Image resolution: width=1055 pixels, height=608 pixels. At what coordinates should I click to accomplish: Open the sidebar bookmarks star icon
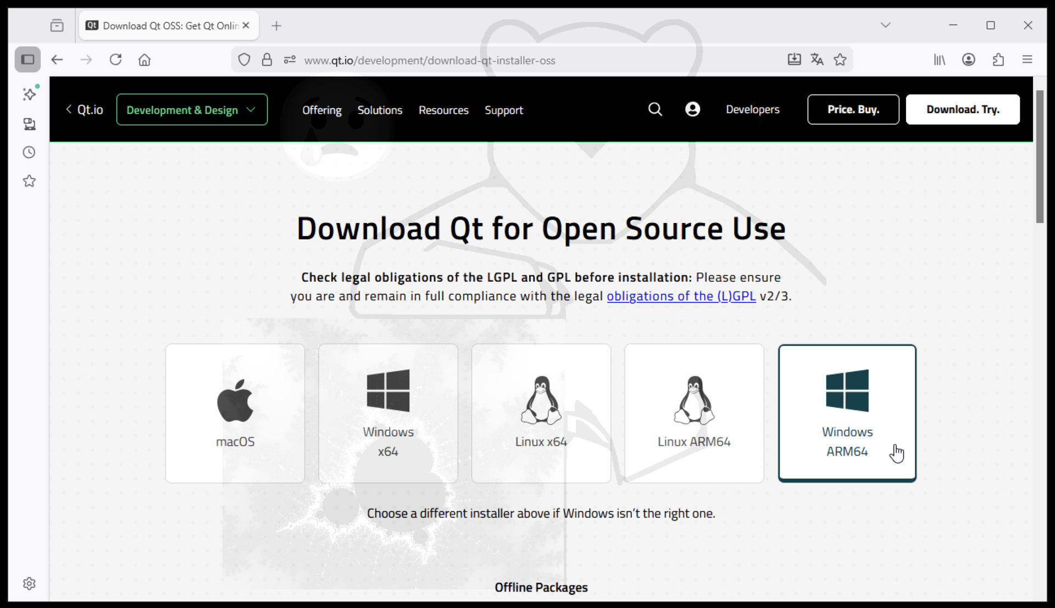[29, 181]
